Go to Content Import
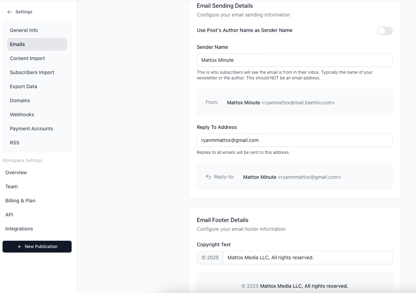The height and width of the screenshot is (293, 416). tap(27, 58)
